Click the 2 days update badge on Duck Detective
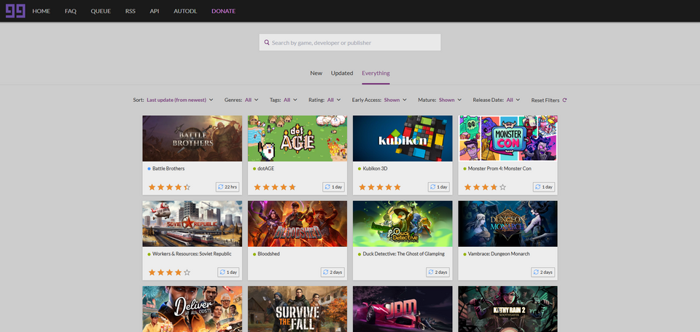The height and width of the screenshot is (332, 700). click(x=438, y=272)
